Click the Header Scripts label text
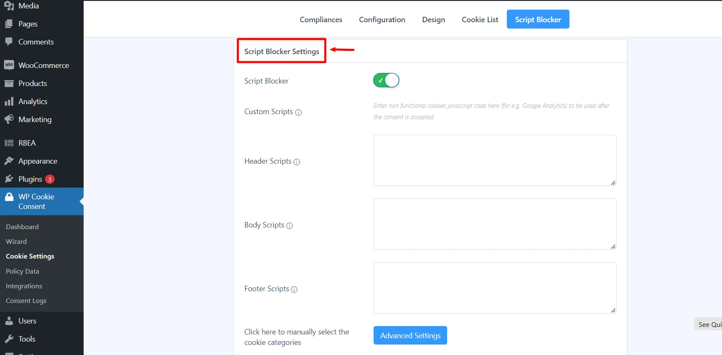The width and height of the screenshot is (722, 355). pos(268,161)
